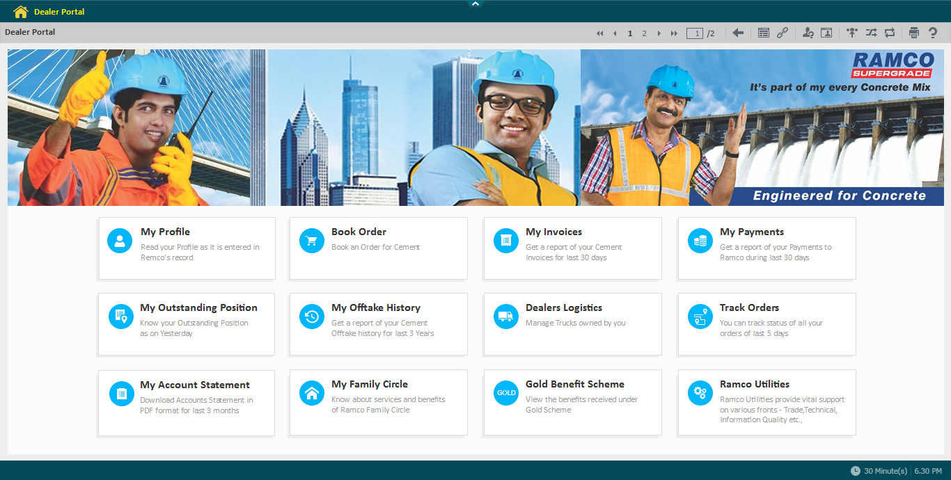Viewport: 951px width, 480px height.
Task: Print the page with printer icon
Action: [914, 33]
